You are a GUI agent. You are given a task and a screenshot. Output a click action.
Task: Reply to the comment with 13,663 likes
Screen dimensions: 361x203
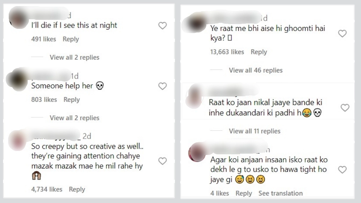tap(259, 52)
